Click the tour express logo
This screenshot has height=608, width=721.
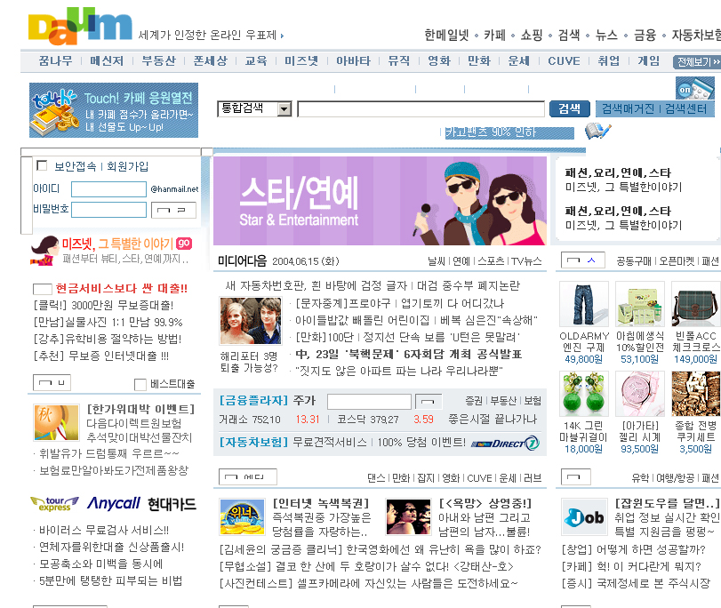coord(55,504)
